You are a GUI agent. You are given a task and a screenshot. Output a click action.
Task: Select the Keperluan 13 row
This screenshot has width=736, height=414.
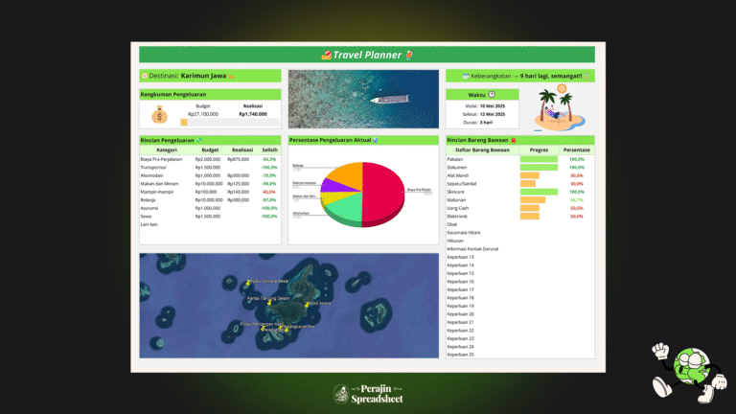coord(460,257)
